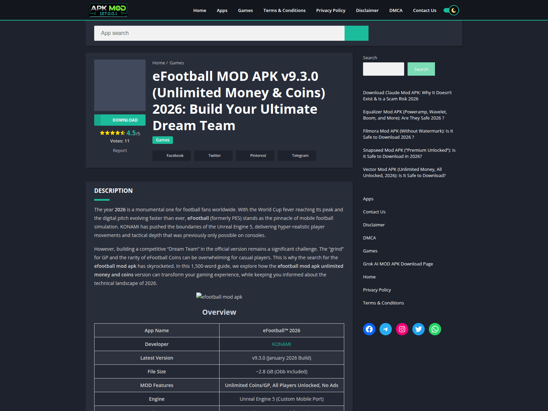Screen dimensions: 548x411
Task: Open Facebook social icon in sidebar
Action: [x=369, y=329]
